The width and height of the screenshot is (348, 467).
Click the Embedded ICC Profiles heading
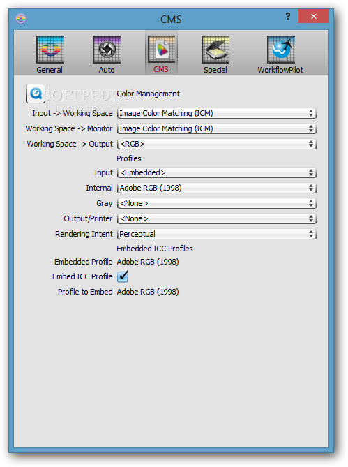coord(155,249)
